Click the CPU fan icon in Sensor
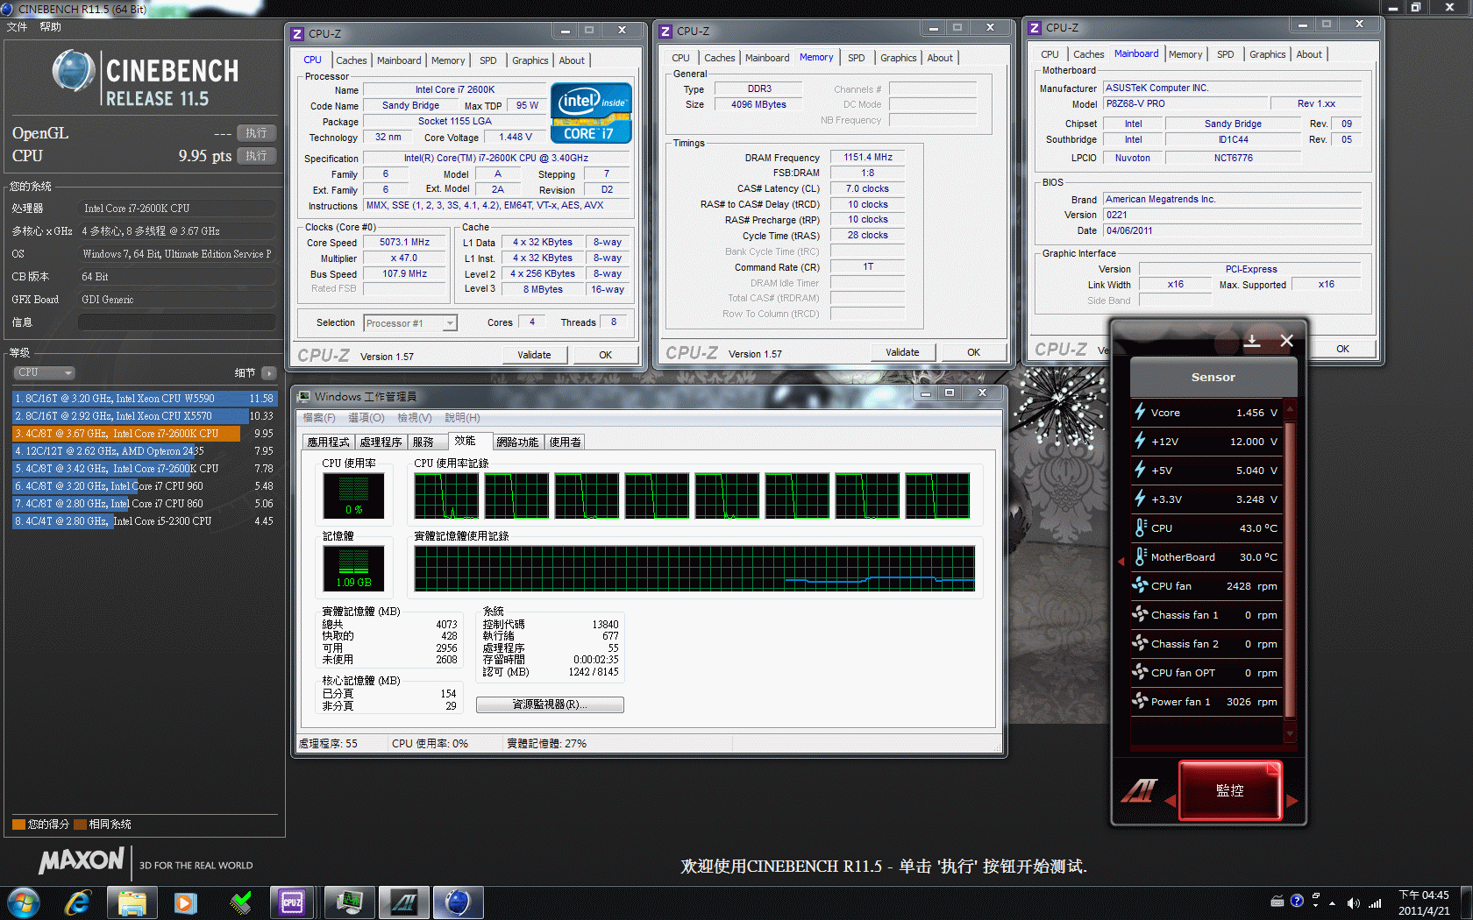The width and height of the screenshot is (1473, 920). [x=1140, y=585]
